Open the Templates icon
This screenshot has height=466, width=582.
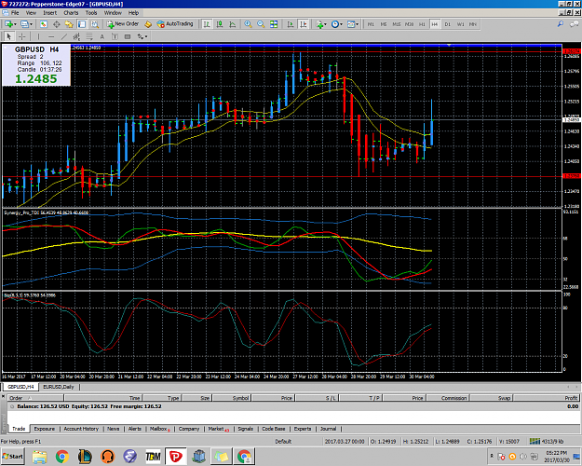[351, 24]
